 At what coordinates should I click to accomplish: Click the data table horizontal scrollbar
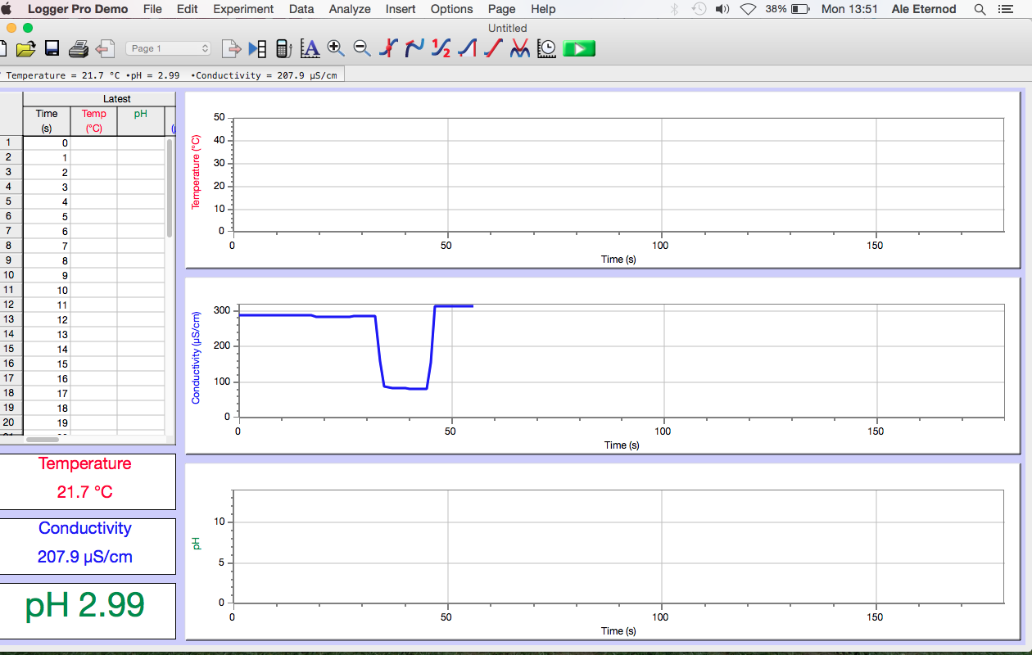click(43, 440)
